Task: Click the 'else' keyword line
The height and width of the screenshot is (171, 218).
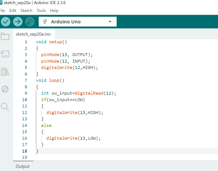Action: [x=46, y=125]
